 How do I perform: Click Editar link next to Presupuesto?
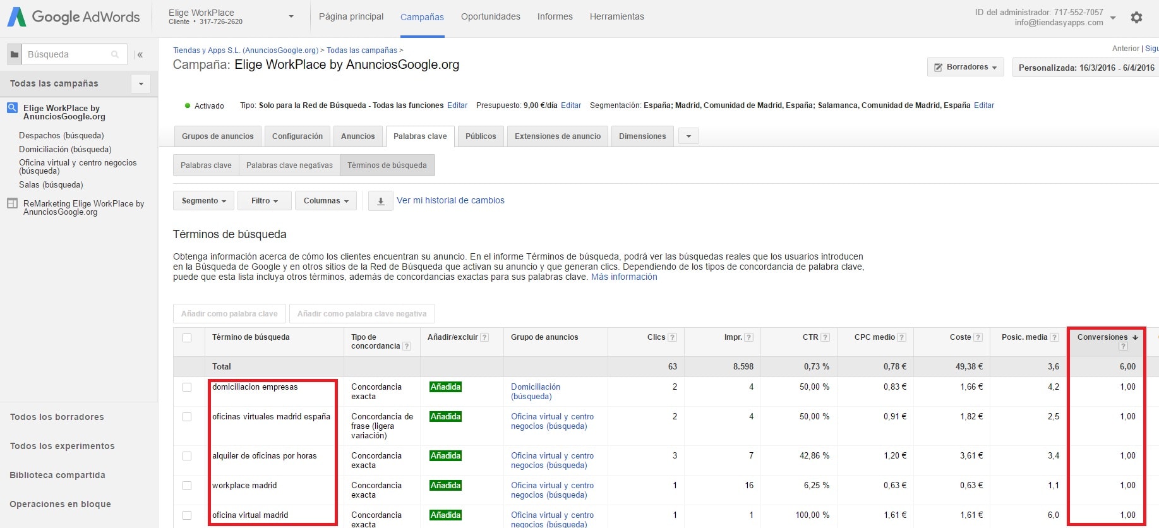(571, 105)
